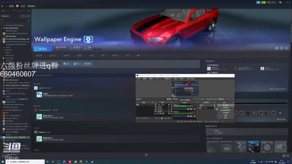Select the highlighted trading card thumbnail

coord(253,147)
